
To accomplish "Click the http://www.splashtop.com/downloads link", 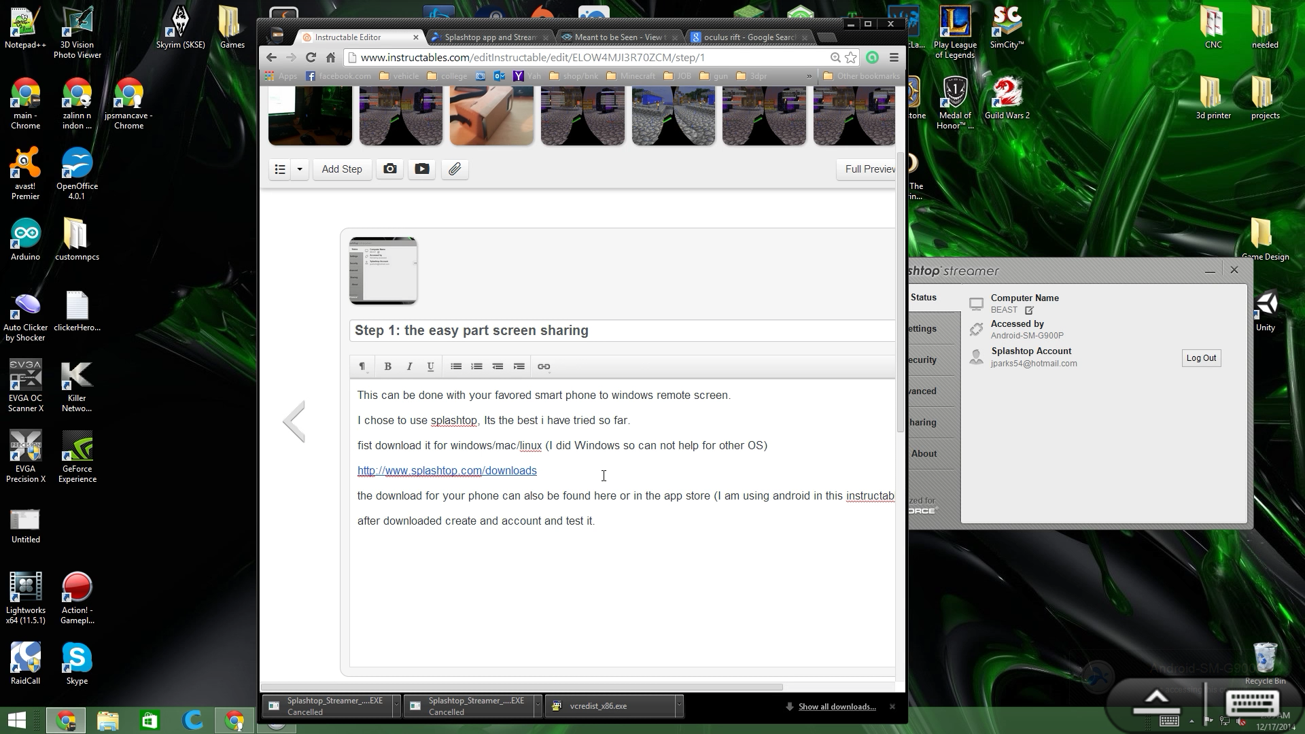I will click(x=447, y=470).
